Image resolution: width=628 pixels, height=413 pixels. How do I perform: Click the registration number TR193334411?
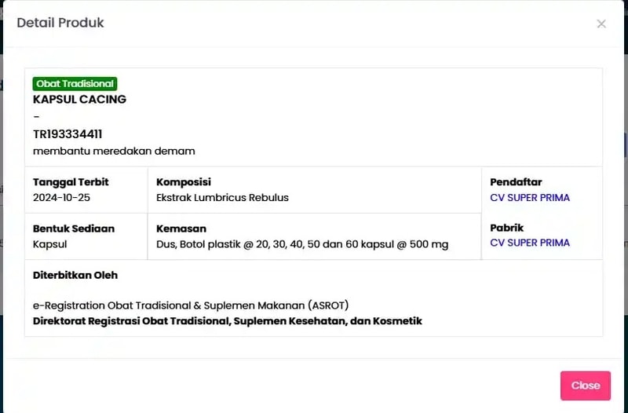point(68,134)
